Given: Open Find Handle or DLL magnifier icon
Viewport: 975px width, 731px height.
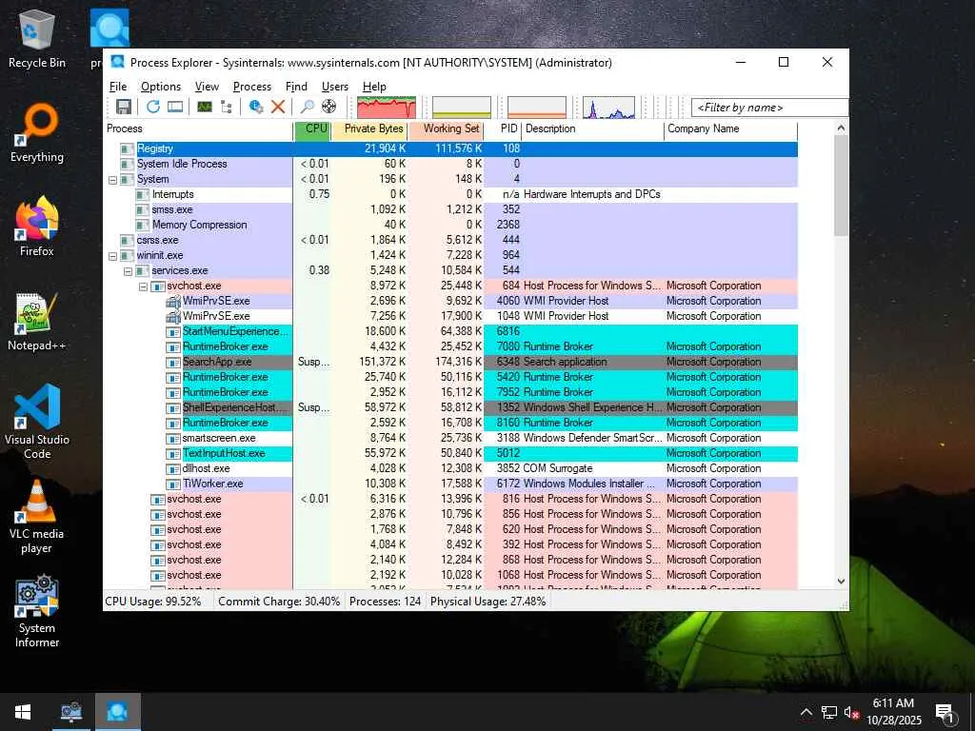Looking at the screenshot, I should (308, 107).
